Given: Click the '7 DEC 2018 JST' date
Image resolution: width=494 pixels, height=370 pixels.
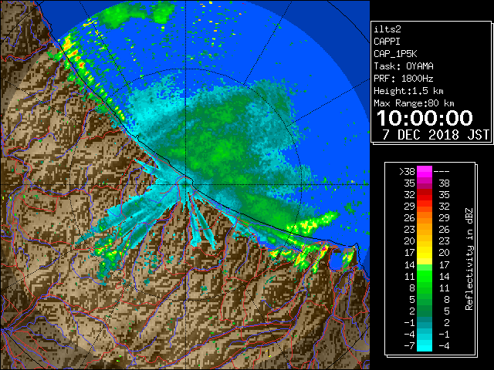Looking at the screenshot, I should tap(436, 135).
